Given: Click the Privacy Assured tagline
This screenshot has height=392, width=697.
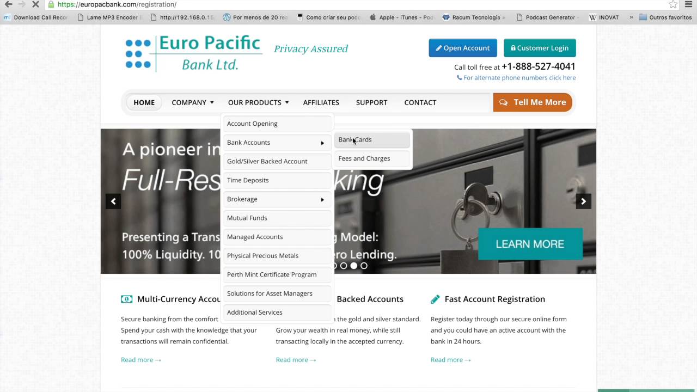Looking at the screenshot, I should [x=310, y=49].
